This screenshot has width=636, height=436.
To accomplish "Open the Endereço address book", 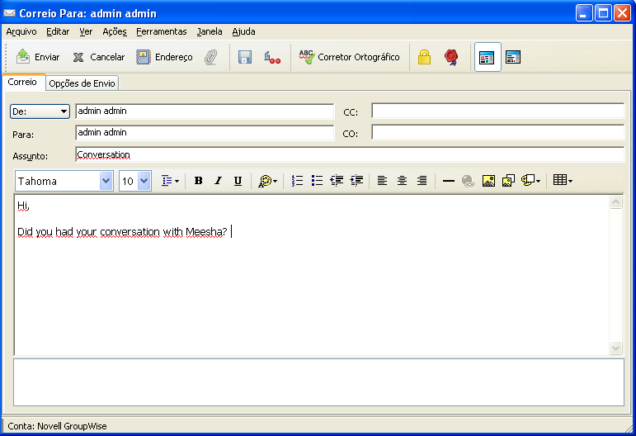I will click(x=164, y=57).
